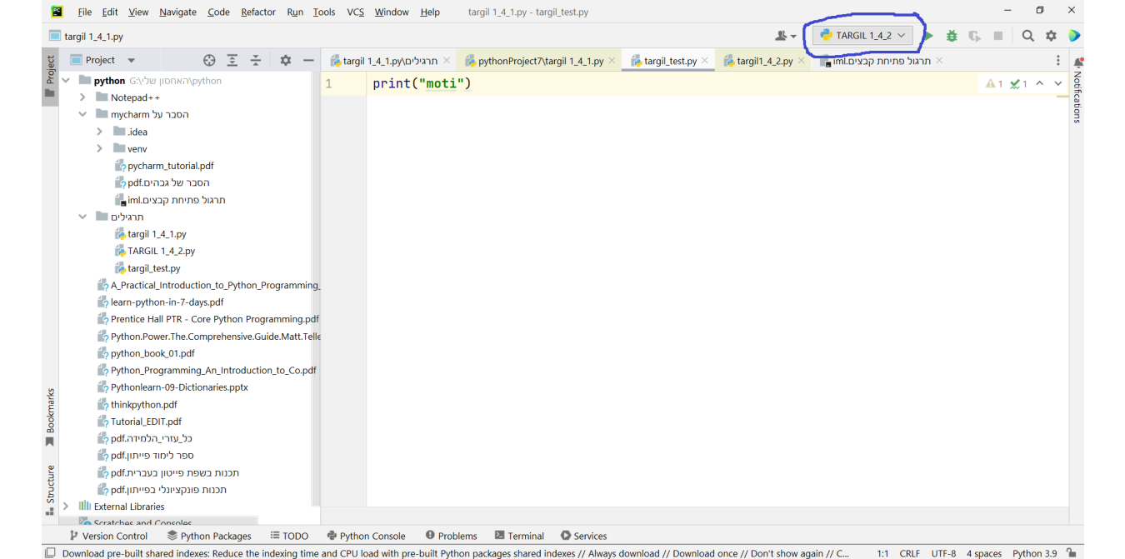Open Code With Me user dropdown

(786, 36)
